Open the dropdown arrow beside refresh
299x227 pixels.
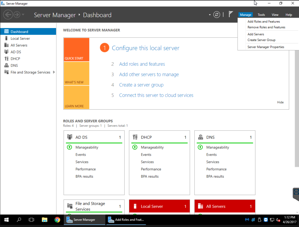point(210,15)
